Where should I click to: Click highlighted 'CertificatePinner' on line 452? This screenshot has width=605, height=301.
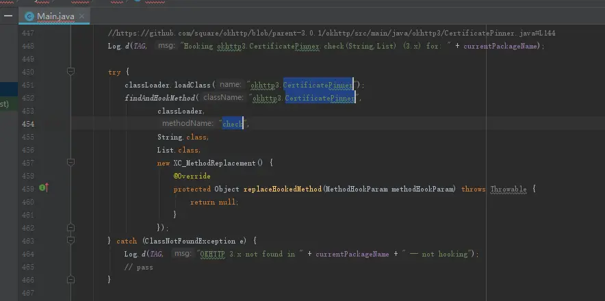(320, 98)
